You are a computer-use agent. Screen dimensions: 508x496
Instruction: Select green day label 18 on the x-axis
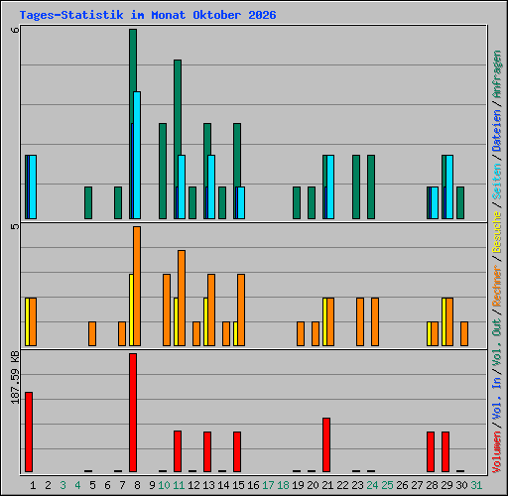pyautogui.click(x=283, y=485)
